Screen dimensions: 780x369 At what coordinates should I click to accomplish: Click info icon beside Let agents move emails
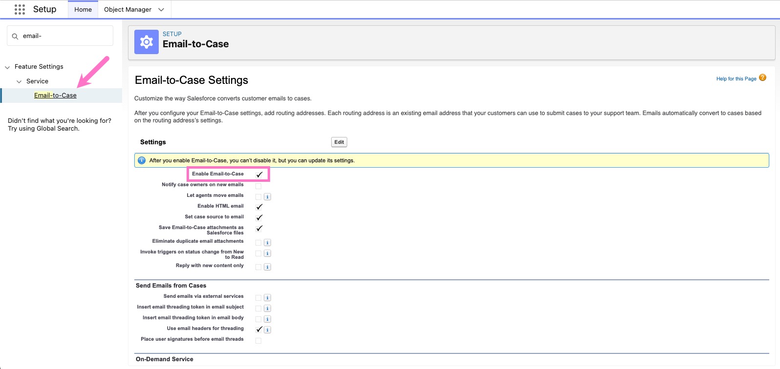267,197
